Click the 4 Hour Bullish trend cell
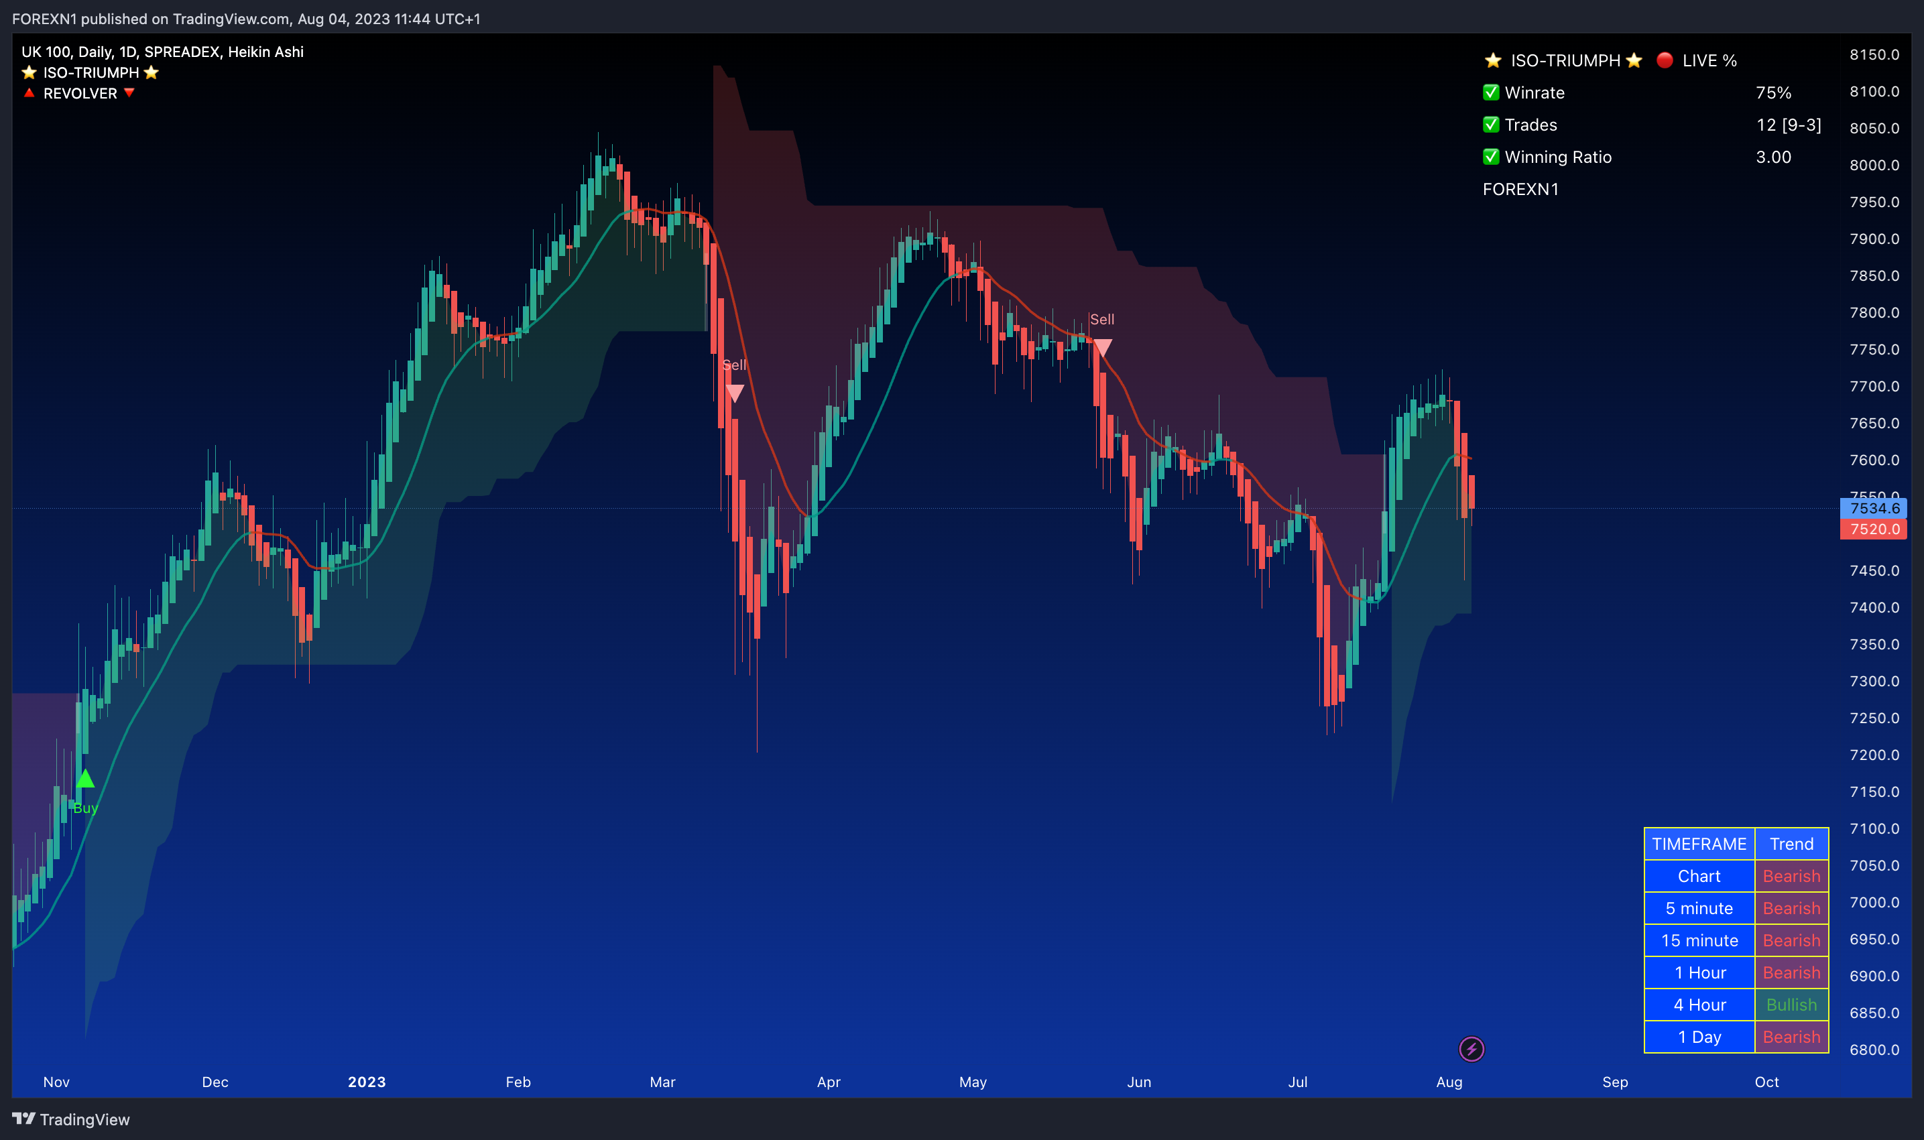Image resolution: width=1924 pixels, height=1140 pixels. click(1791, 1005)
